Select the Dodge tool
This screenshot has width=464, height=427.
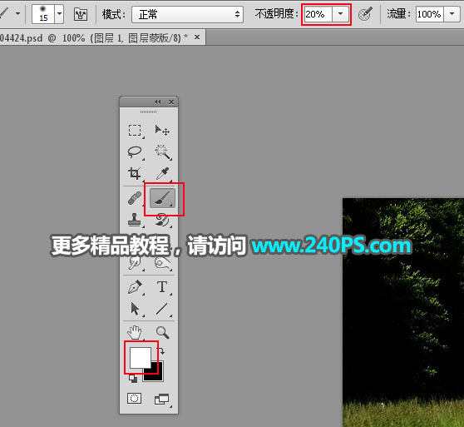click(x=162, y=263)
